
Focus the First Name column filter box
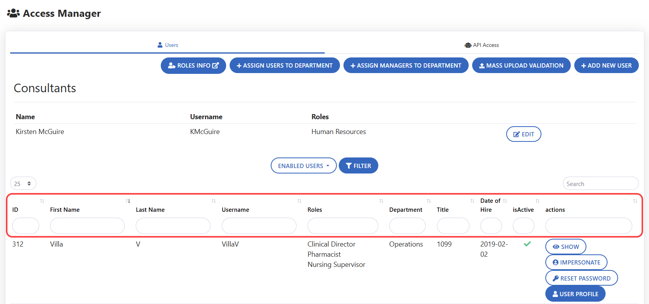tap(87, 226)
